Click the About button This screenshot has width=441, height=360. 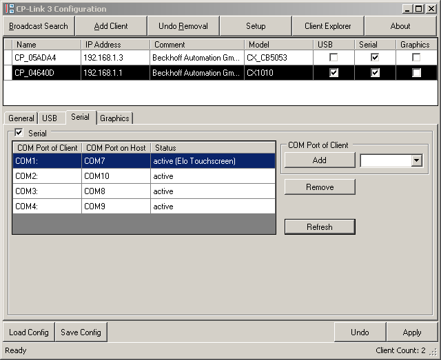pos(400,26)
